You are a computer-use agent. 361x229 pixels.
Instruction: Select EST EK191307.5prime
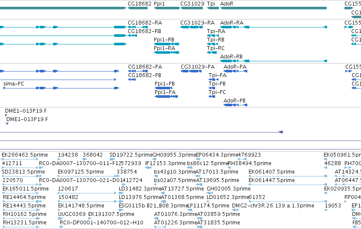(x=90, y=219)
